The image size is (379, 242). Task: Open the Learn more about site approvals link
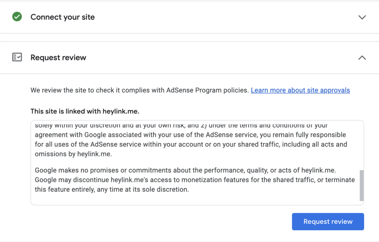(x=300, y=90)
